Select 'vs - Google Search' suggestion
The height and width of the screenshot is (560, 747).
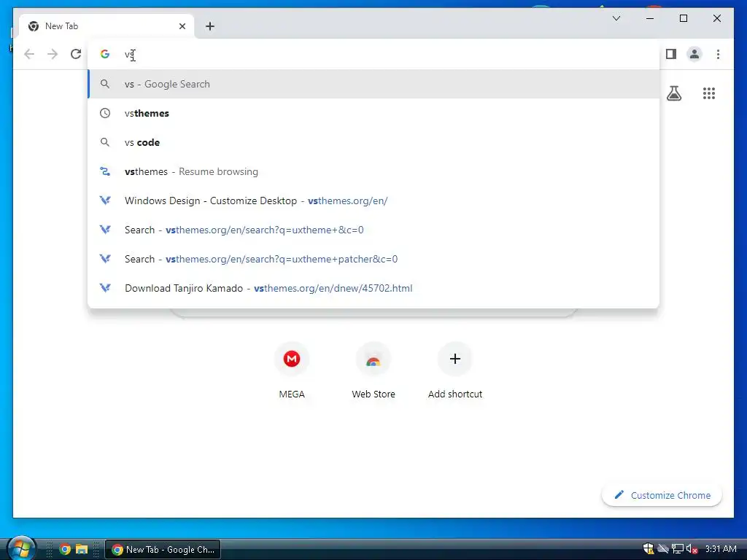click(x=373, y=85)
